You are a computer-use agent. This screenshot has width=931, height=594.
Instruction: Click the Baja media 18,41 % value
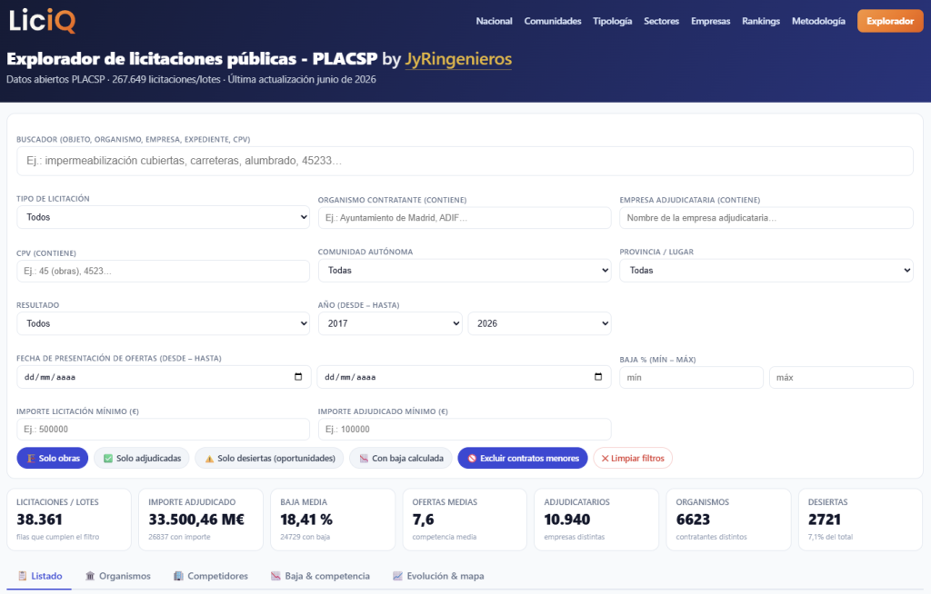tap(306, 520)
